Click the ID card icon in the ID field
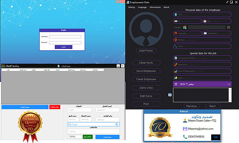This screenshot has height=143, width=239. click(x=176, y=21)
